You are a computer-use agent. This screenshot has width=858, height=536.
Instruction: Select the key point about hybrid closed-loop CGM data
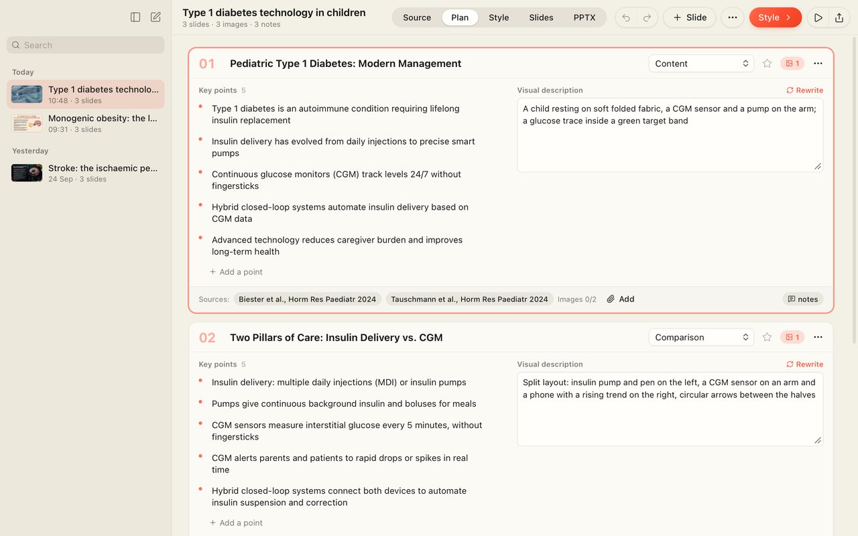point(341,213)
